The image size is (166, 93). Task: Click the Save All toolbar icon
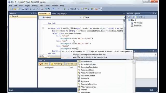(26, 9)
